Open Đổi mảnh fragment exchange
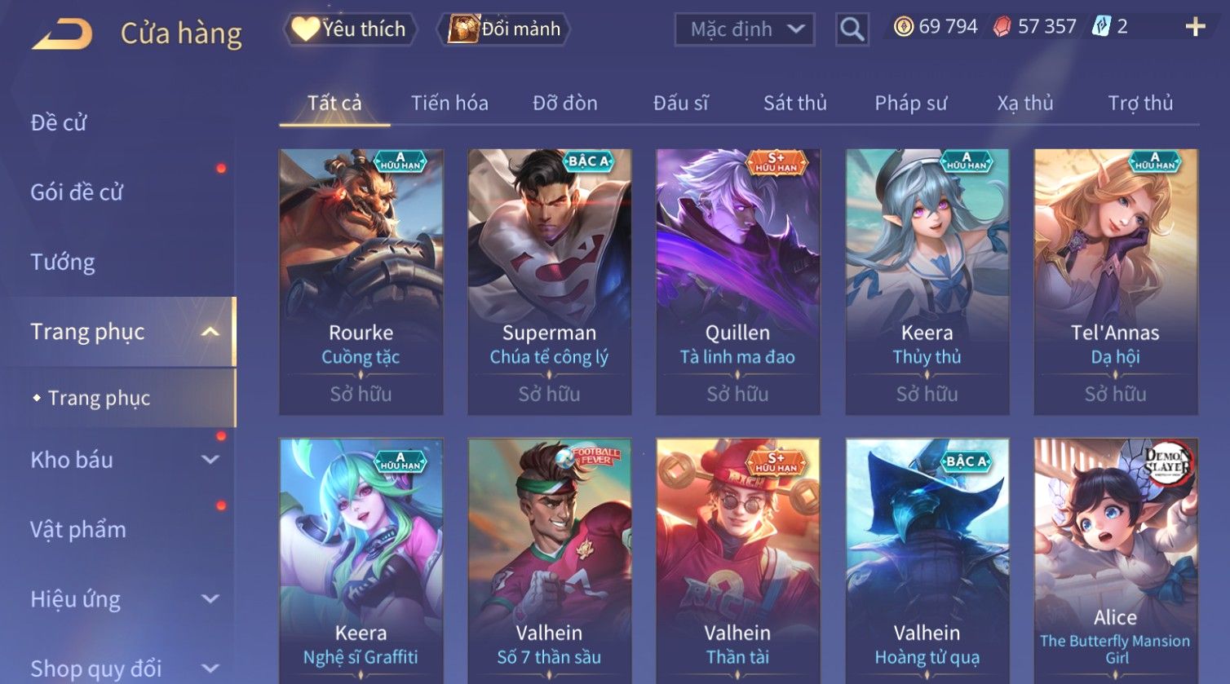The image size is (1230, 684). [x=503, y=29]
